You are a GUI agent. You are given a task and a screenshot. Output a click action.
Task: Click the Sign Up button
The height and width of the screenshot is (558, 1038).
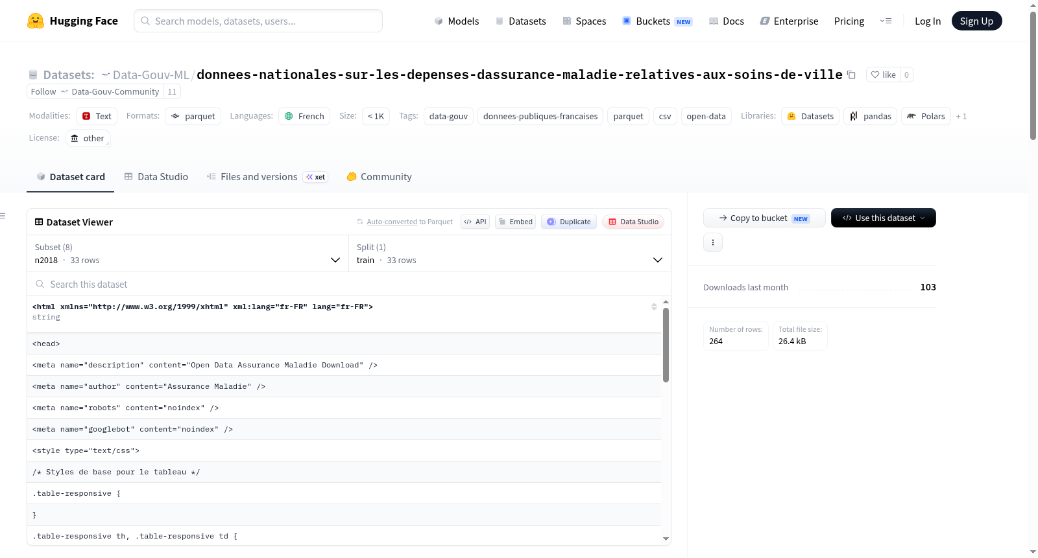pos(976,21)
